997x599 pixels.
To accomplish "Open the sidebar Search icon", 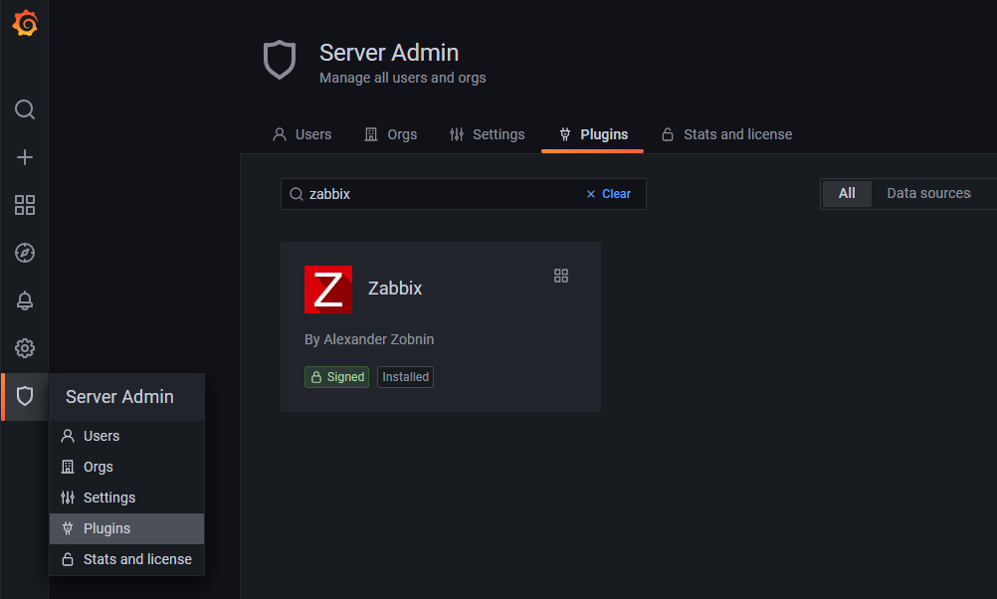I will pos(25,109).
